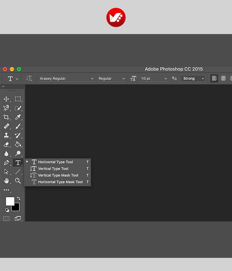232x271 pixels.
Task: Open the Arapey Regular font family dropdown
Action: pyautogui.click(x=67, y=79)
